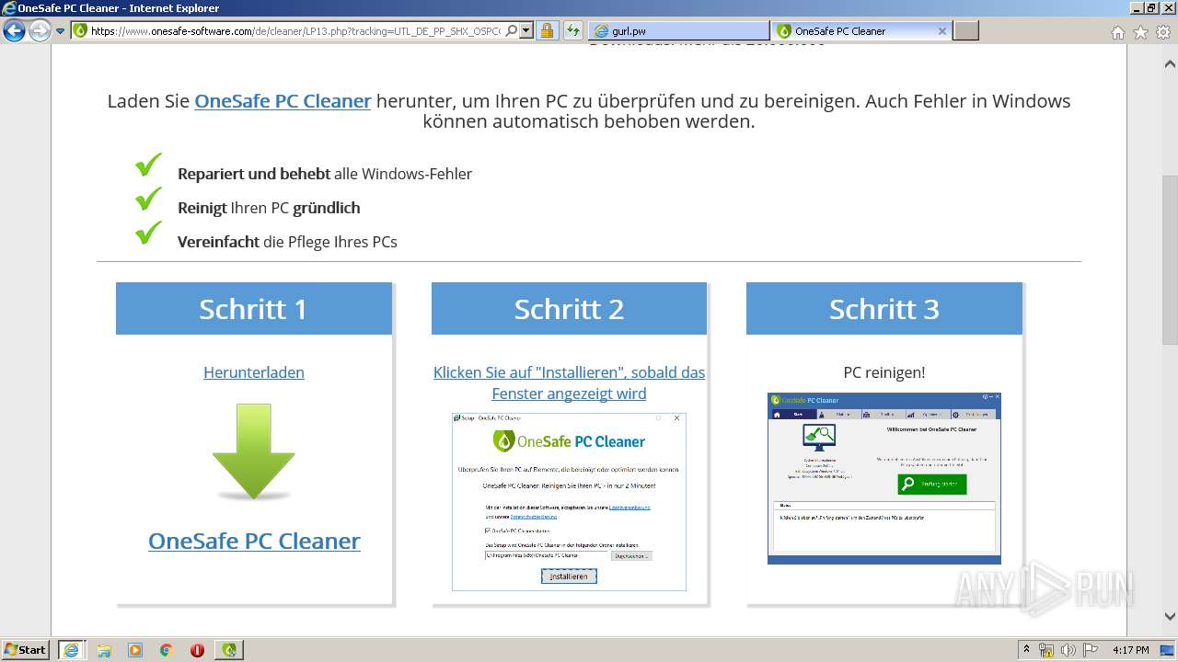Click Internet Explorer taskbar icon
This screenshot has height=662, width=1178.
pyautogui.click(x=71, y=650)
